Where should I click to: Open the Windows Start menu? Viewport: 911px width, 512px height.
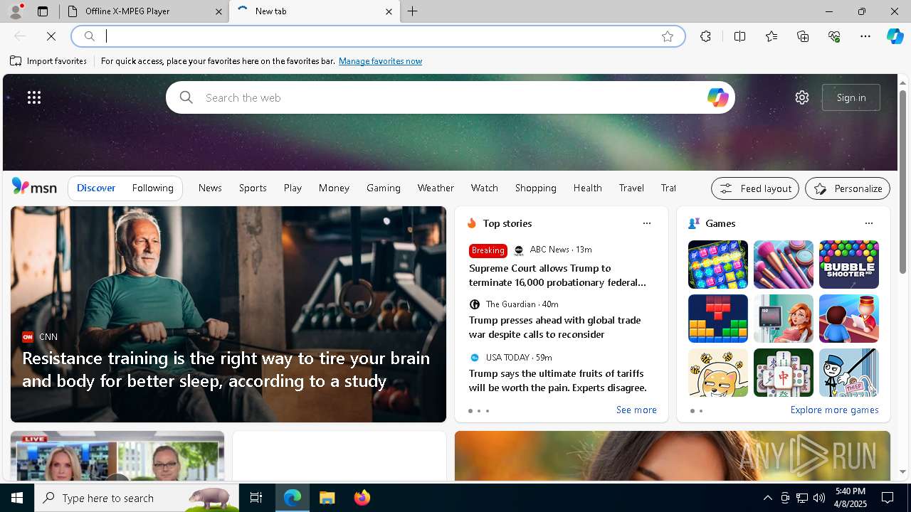point(17,498)
